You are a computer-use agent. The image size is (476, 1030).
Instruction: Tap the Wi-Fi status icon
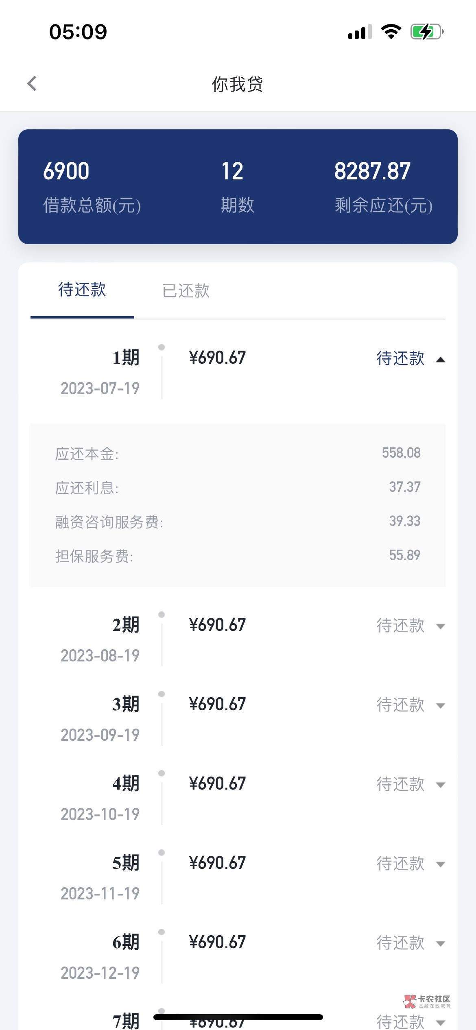tap(391, 32)
